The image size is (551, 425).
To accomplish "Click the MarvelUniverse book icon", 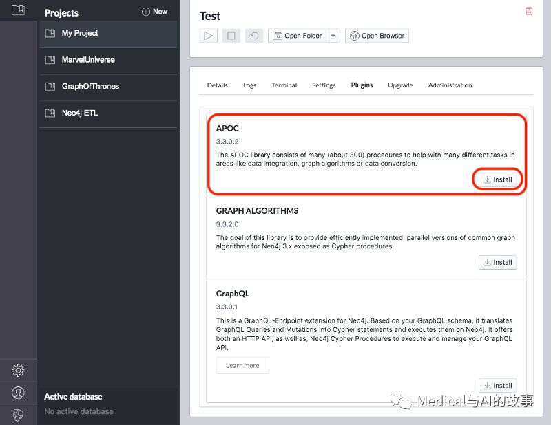I will [50, 60].
